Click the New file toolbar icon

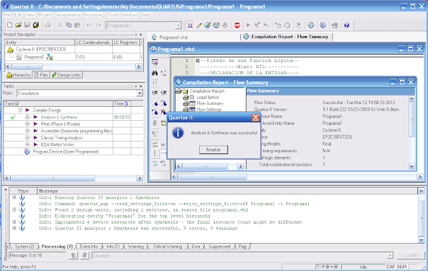click(x=9, y=25)
